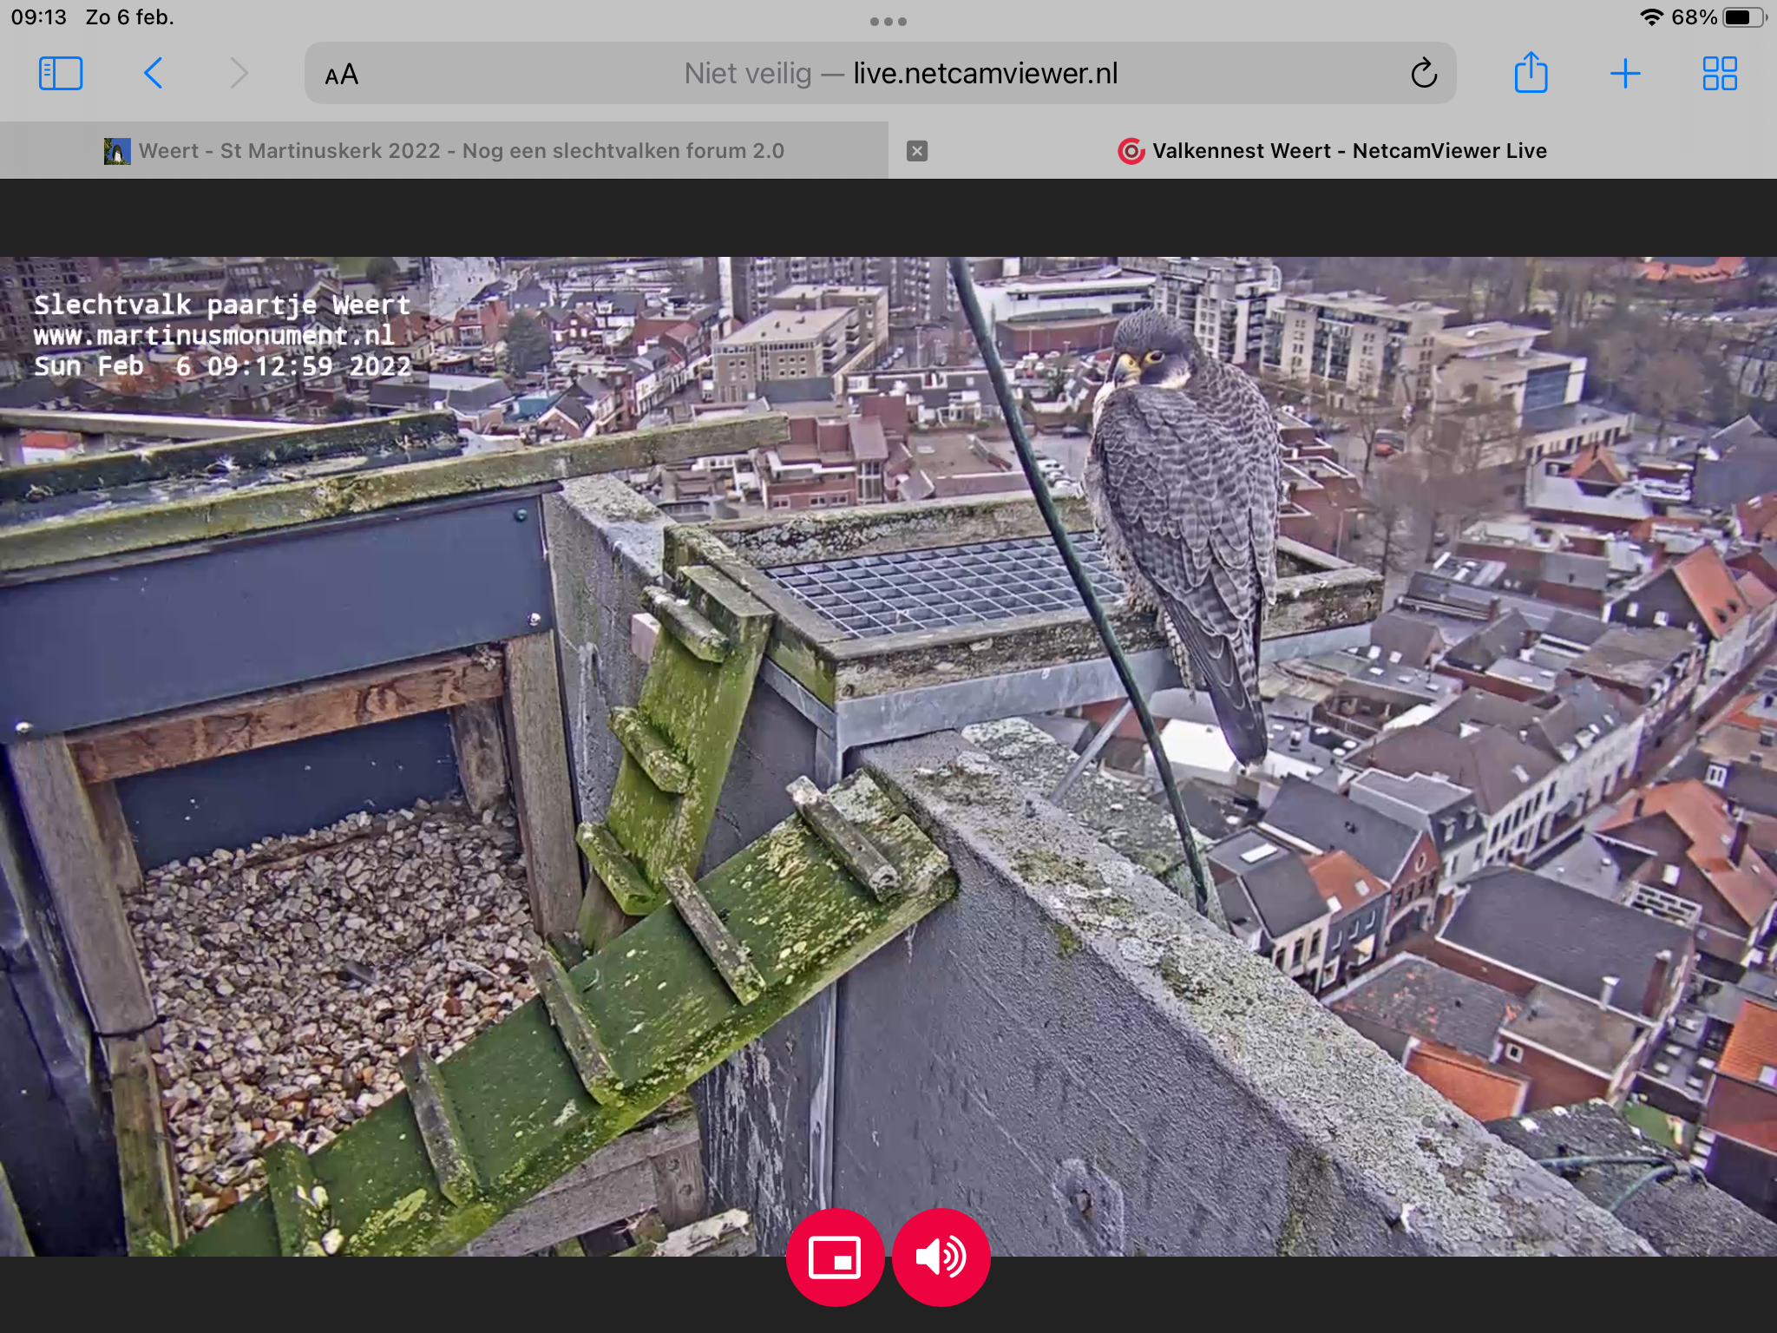Image resolution: width=1777 pixels, height=1333 pixels.
Task: Open a new tab with plus
Action: (x=1625, y=74)
